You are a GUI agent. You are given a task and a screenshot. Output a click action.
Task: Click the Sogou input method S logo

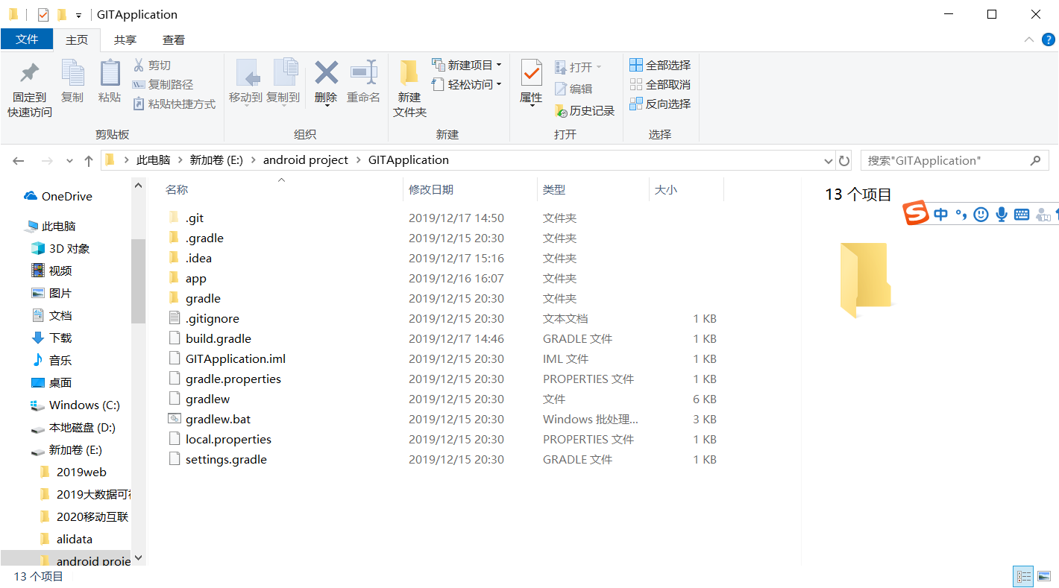point(917,215)
